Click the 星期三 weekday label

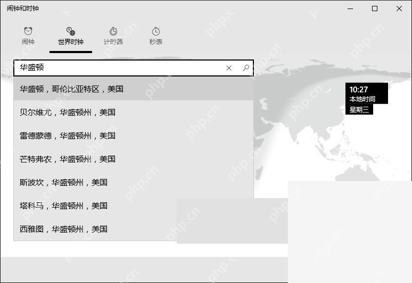(359, 109)
